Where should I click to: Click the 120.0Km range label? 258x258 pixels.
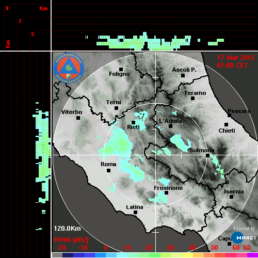(x=67, y=229)
